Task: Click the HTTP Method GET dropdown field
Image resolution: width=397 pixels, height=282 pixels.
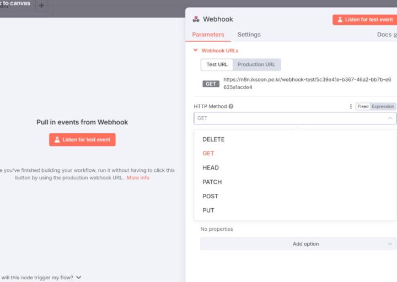Action: coord(295,118)
